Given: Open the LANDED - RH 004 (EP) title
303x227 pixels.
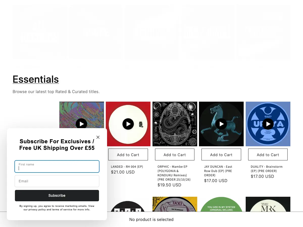Looking at the screenshot, I should point(127,167).
